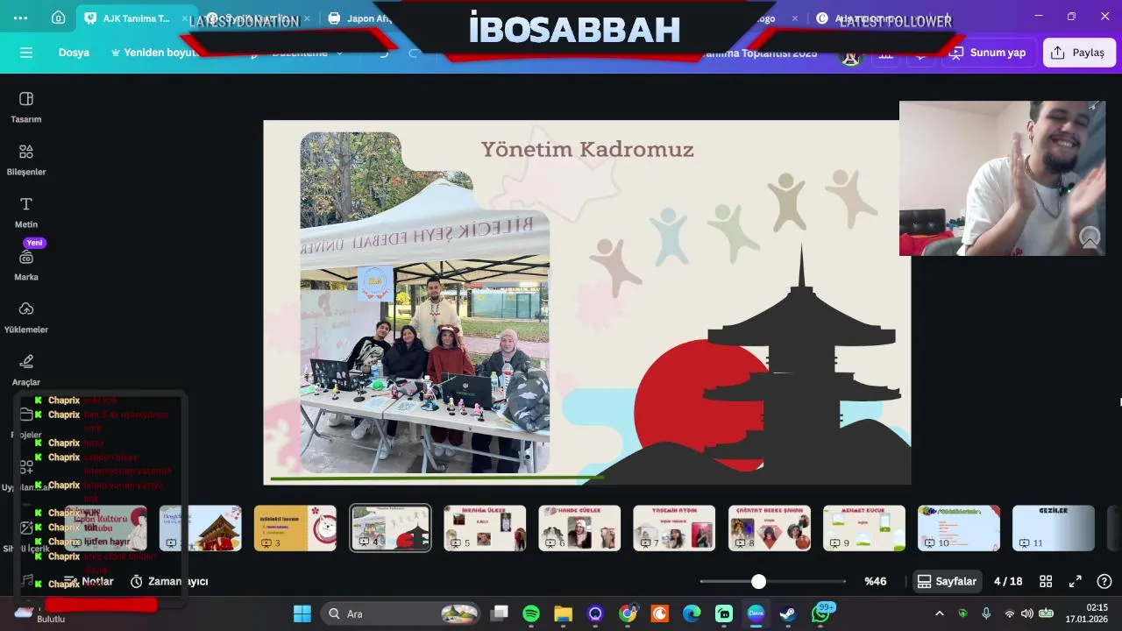Open grid view of pages
Viewport: 1122px width, 631px height.
[1046, 581]
